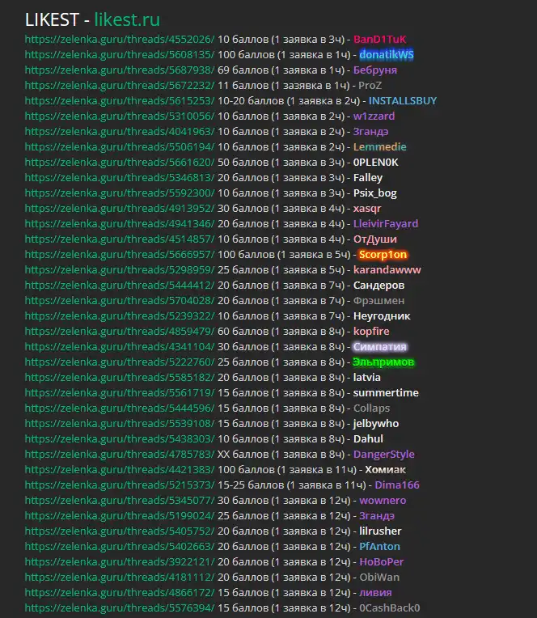Click the LleivirFayard username
This screenshot has width=537, height=618.
point(386,224)
